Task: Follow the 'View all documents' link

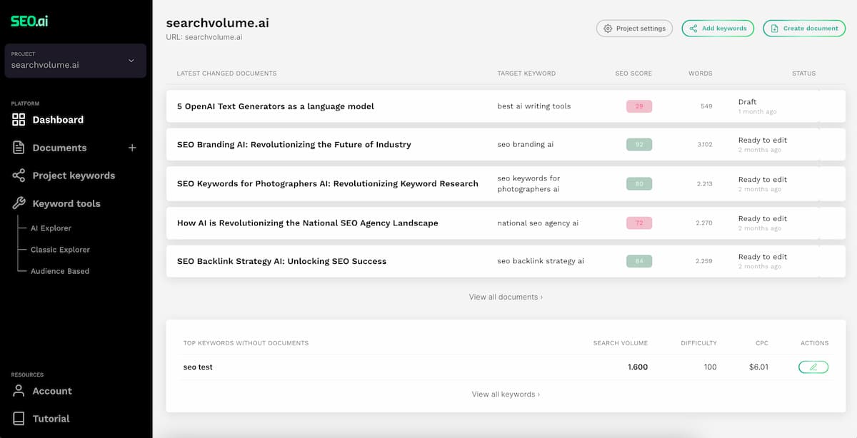Action: (506, 297)
